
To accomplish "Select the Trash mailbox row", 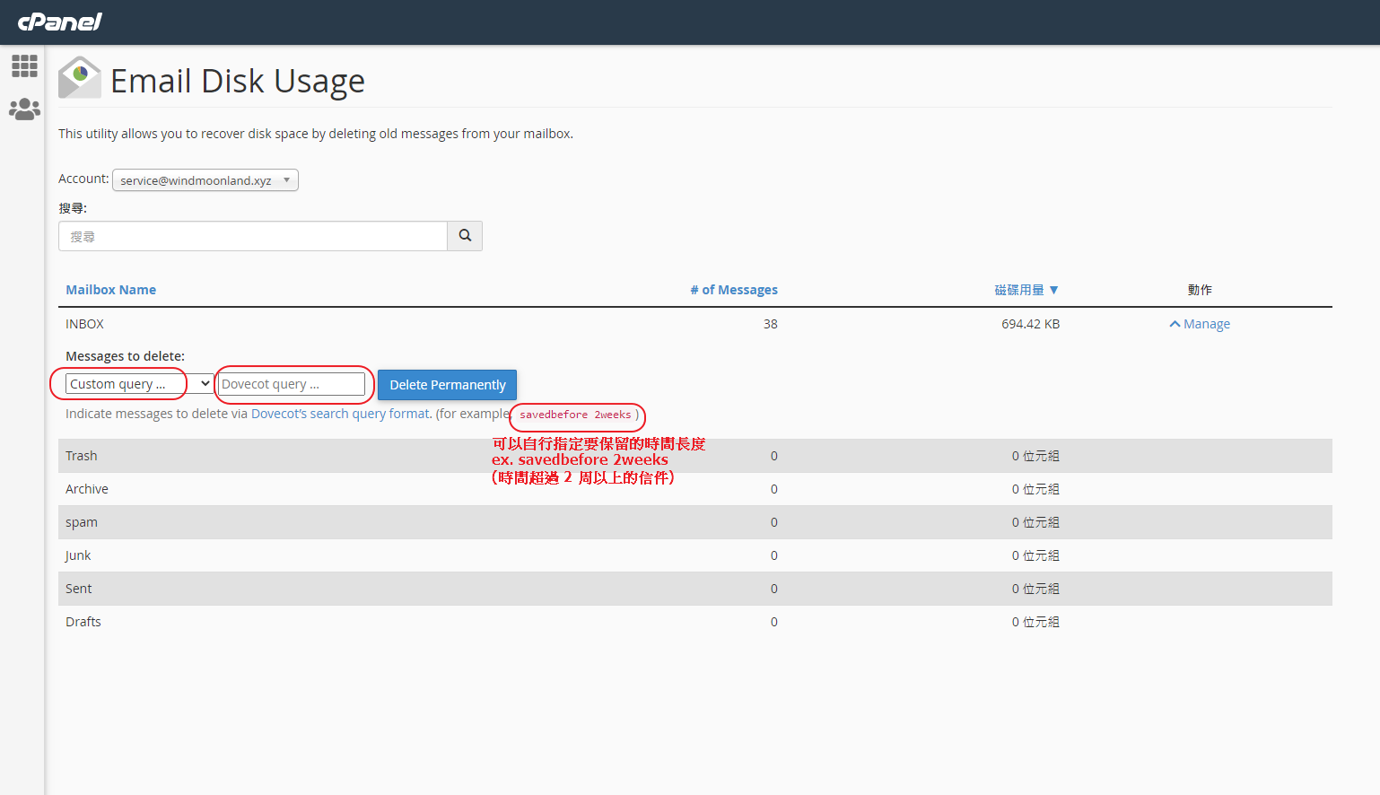I will [82, 456].
